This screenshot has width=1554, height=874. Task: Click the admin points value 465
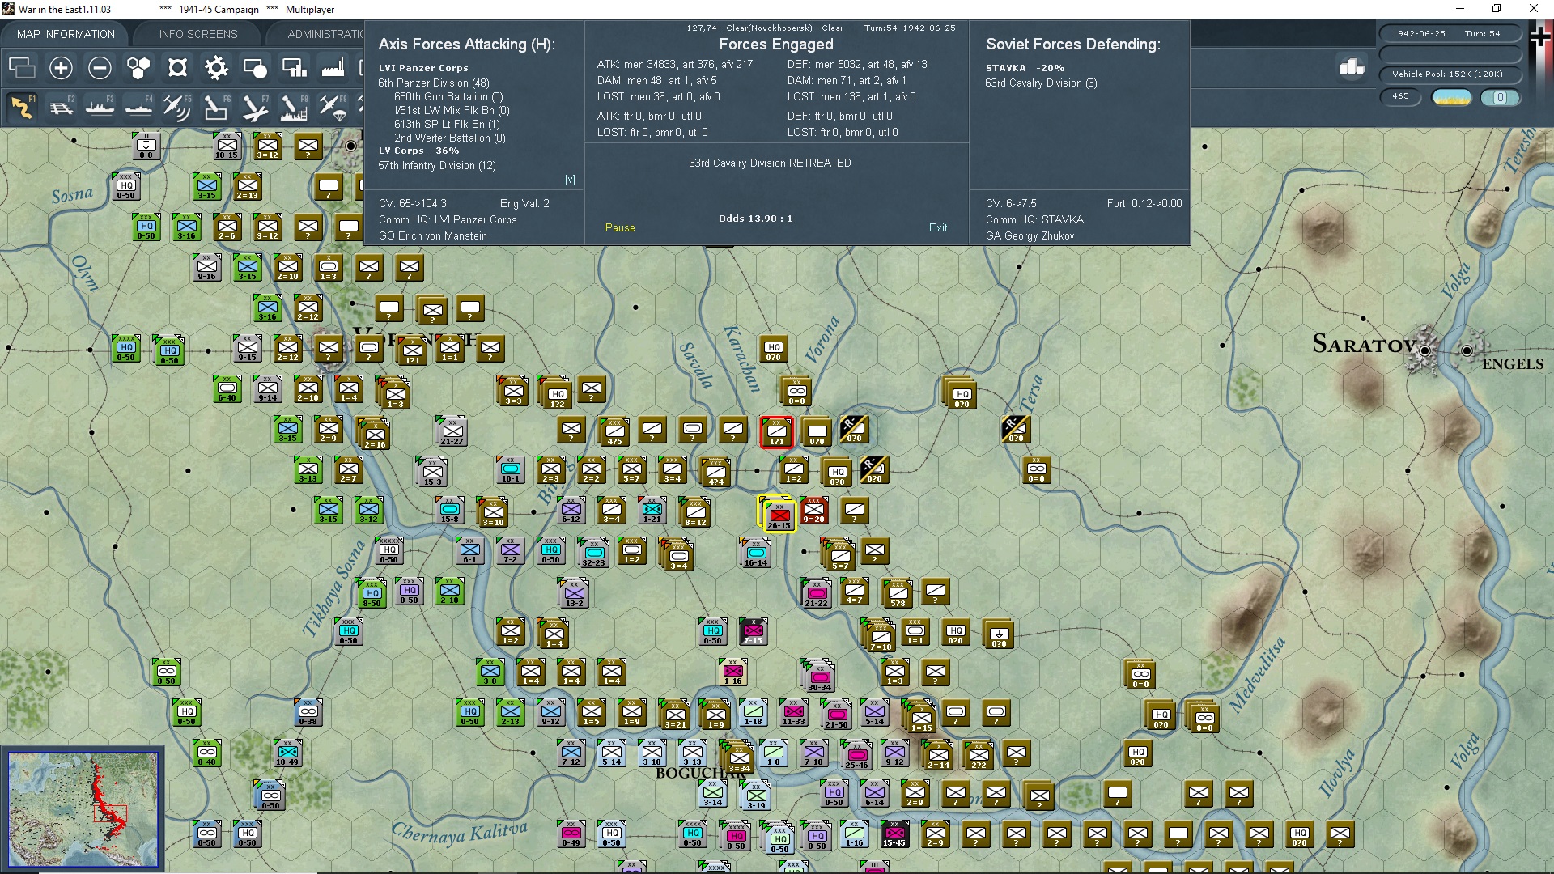[1400, 96]
